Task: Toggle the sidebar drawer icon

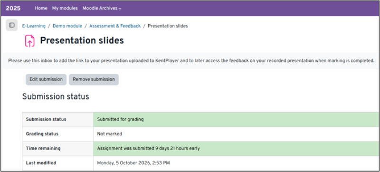Action: 11,25
